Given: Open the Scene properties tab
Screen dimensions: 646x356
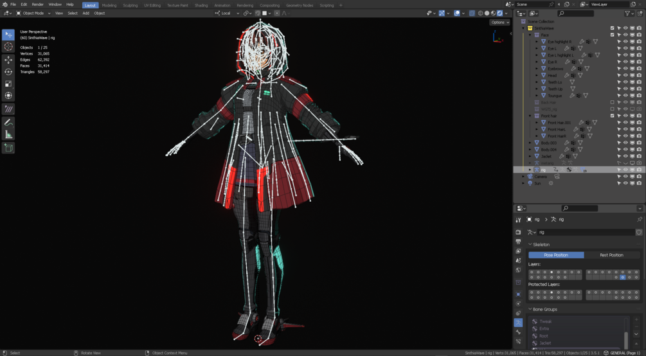Looking at the screenshot, I should tap(519, 260).
